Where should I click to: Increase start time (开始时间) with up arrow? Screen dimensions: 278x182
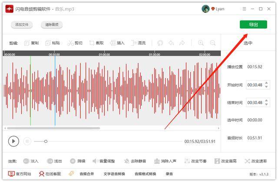point(266,83)
